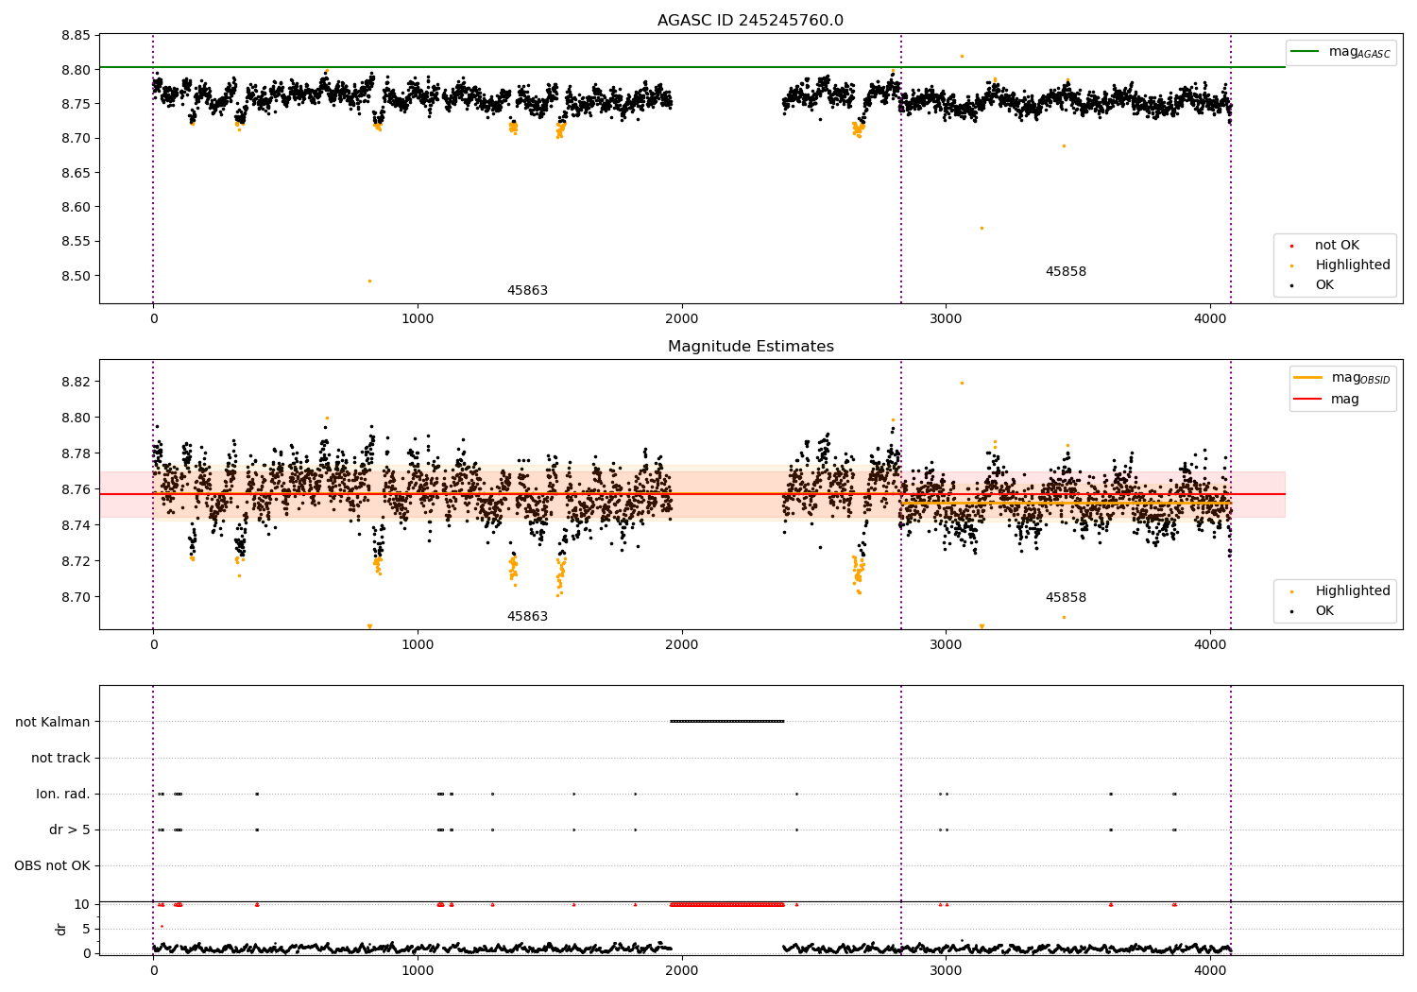Image resolution: width=1417 pixels, height=992 pixels.
Task: Click the 'OBS not OK' row label
Action: (53, 866)
